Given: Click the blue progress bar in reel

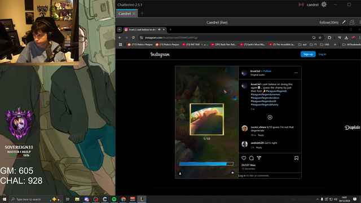Looking at the screenshot, I should [206, 164].
